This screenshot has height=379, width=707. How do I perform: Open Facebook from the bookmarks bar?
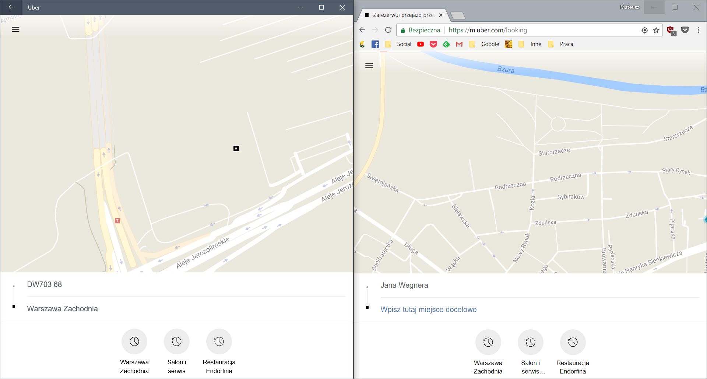[375, 44]
